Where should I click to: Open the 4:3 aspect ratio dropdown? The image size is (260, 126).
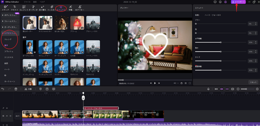(x=175, y=83)
